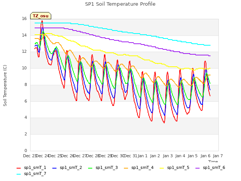Click the blue sp1_smT_2 legend swatch
This screenshot has width=241, height=181.
click(x=54, y=168)
